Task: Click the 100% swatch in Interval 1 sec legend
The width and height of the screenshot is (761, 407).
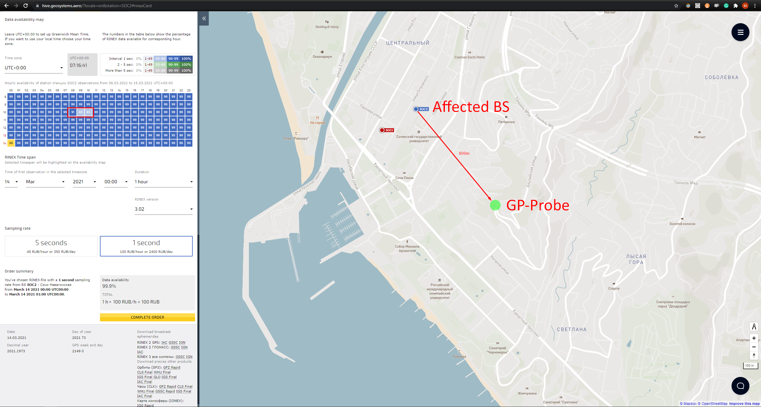Action: coord(186,59)
